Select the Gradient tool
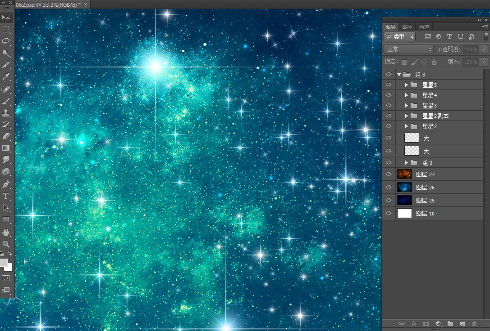The image size is (490, 331). (6, 148)
